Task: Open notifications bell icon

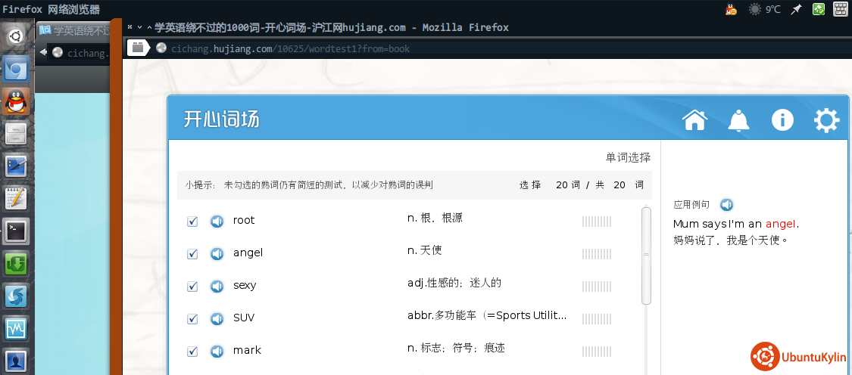Action: point(738,120)
